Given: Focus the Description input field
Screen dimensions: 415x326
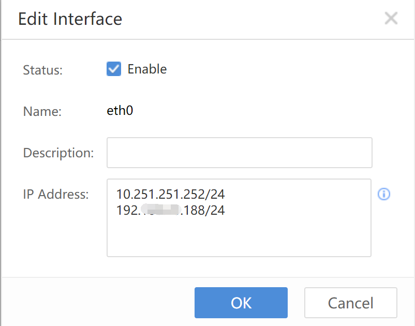Looking at the screenshot, I should click(239, 153).
